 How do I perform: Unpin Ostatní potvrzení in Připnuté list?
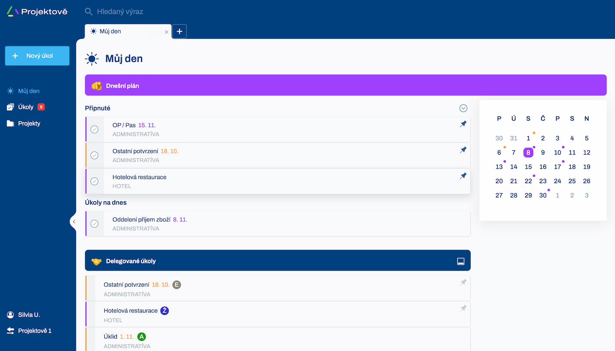463,150
